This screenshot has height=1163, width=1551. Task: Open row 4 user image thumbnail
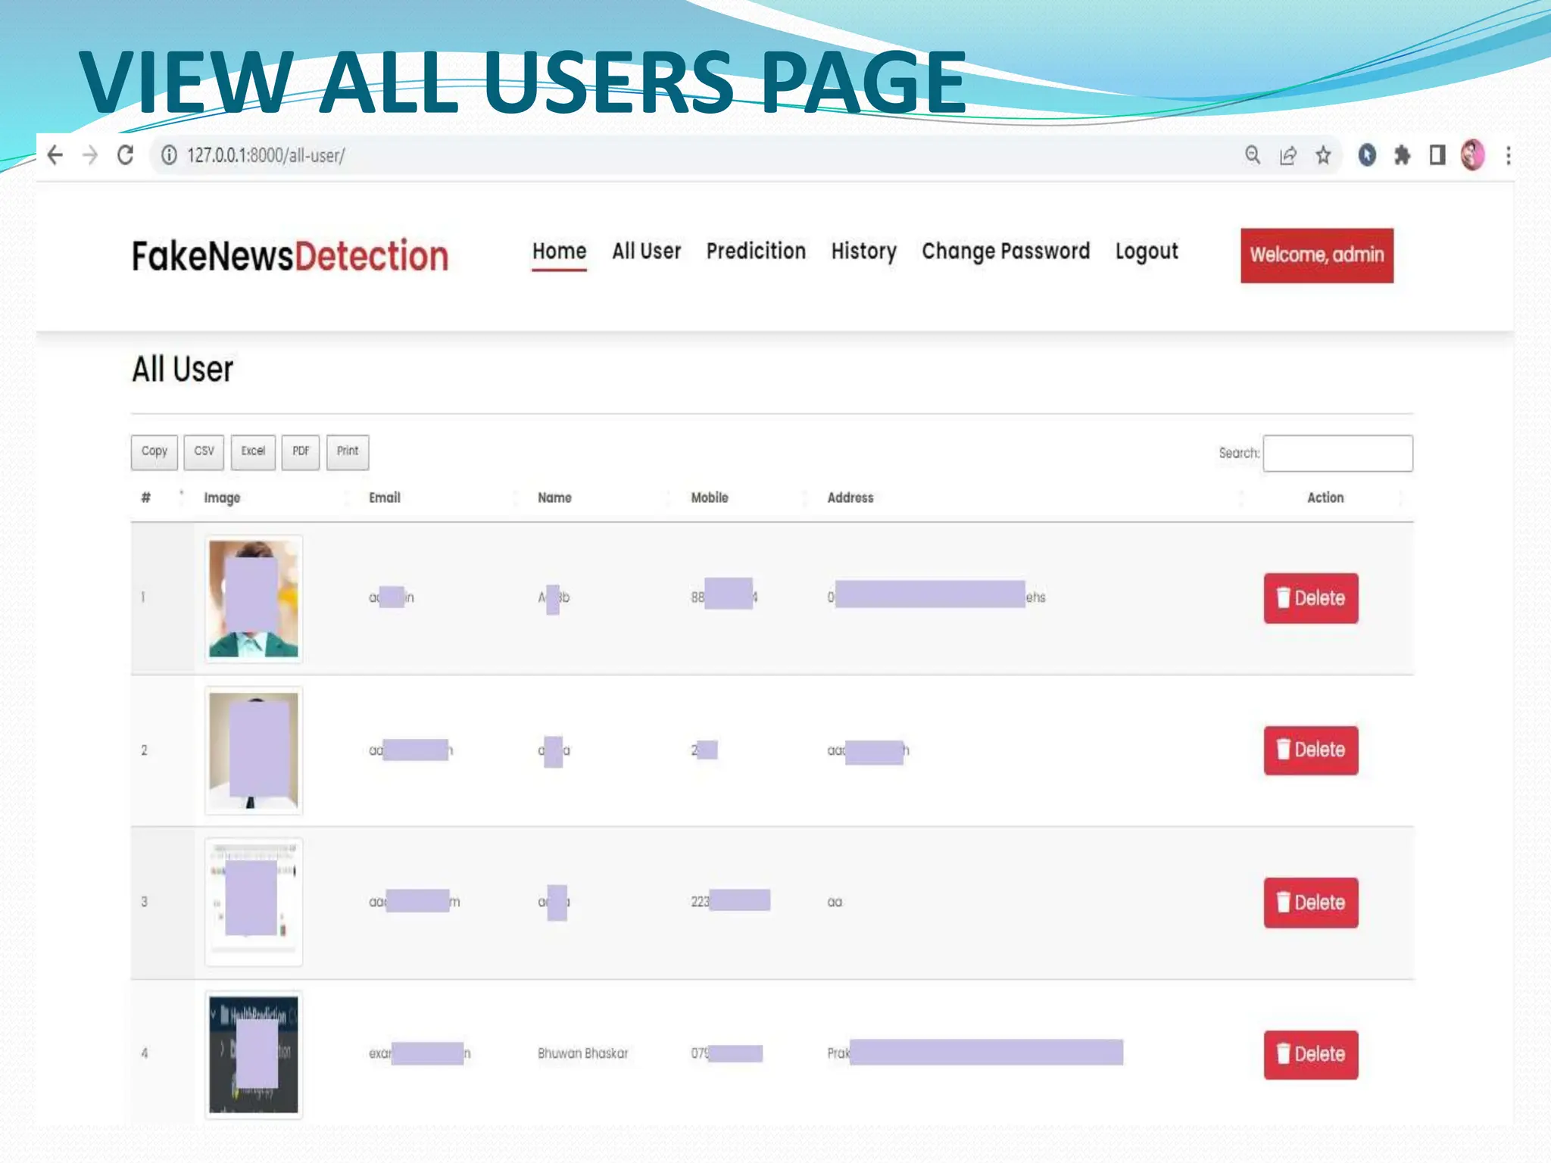pos(254,1054)
